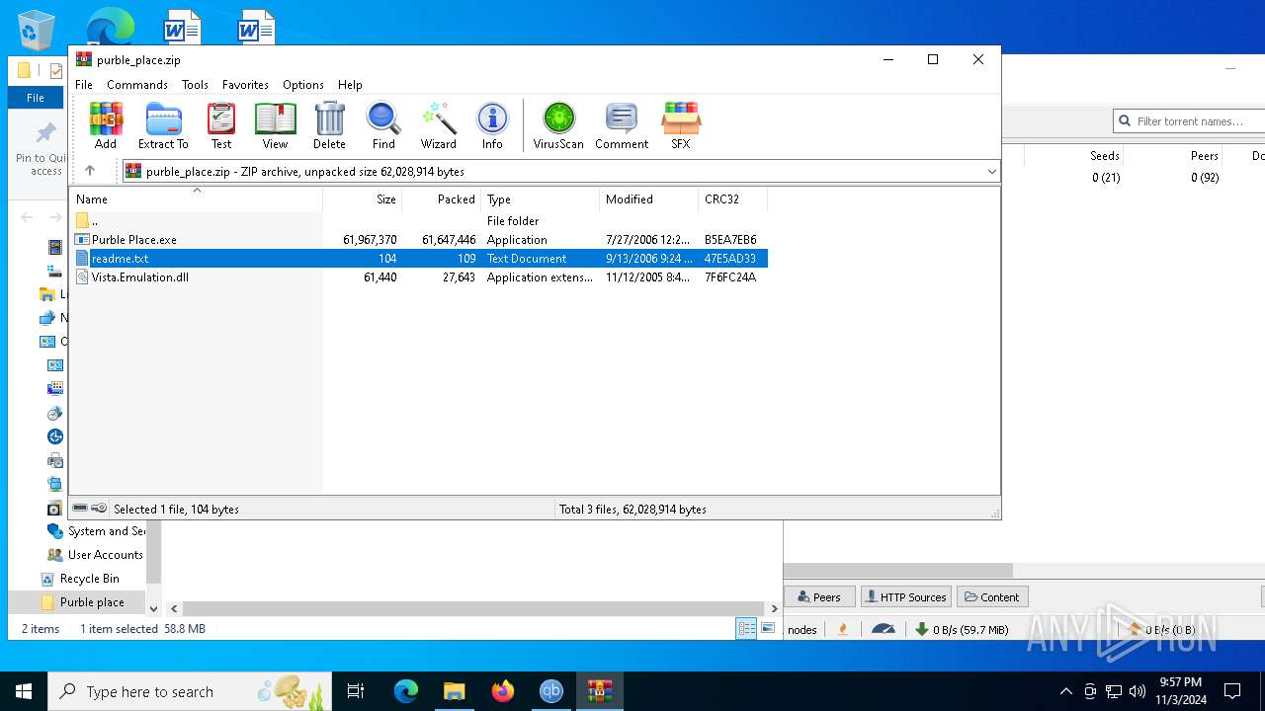Viewport: 1265px width, 711px height.
Task: Click Filter torrent names input field
Action: (1190, 121)
